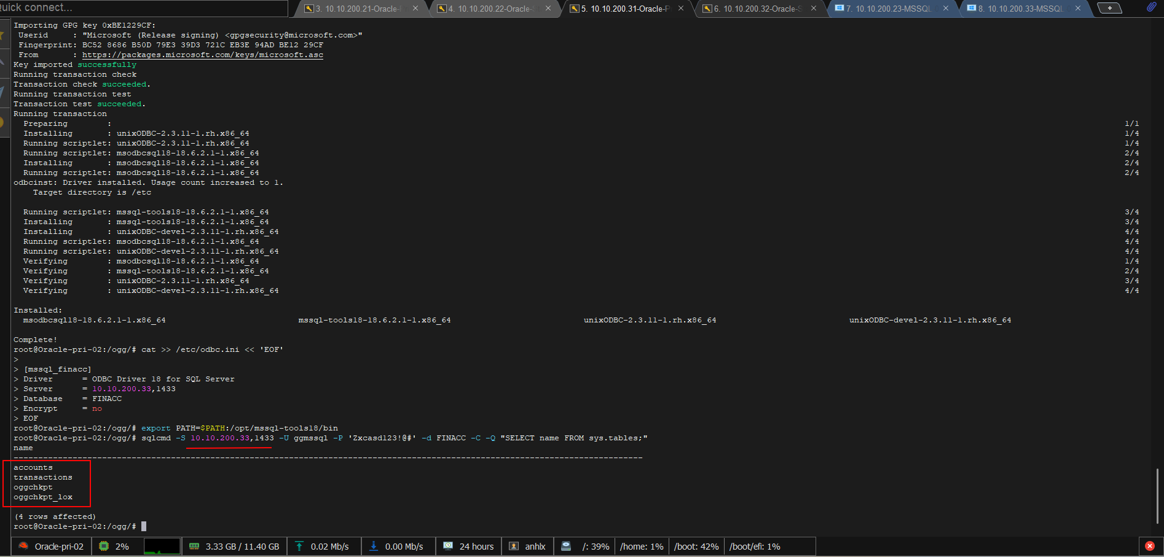The width and height of the screenshot is (1164, 557).
Task: Click the 'Complete!' line in terminal
Action: [x=35, y=340]
